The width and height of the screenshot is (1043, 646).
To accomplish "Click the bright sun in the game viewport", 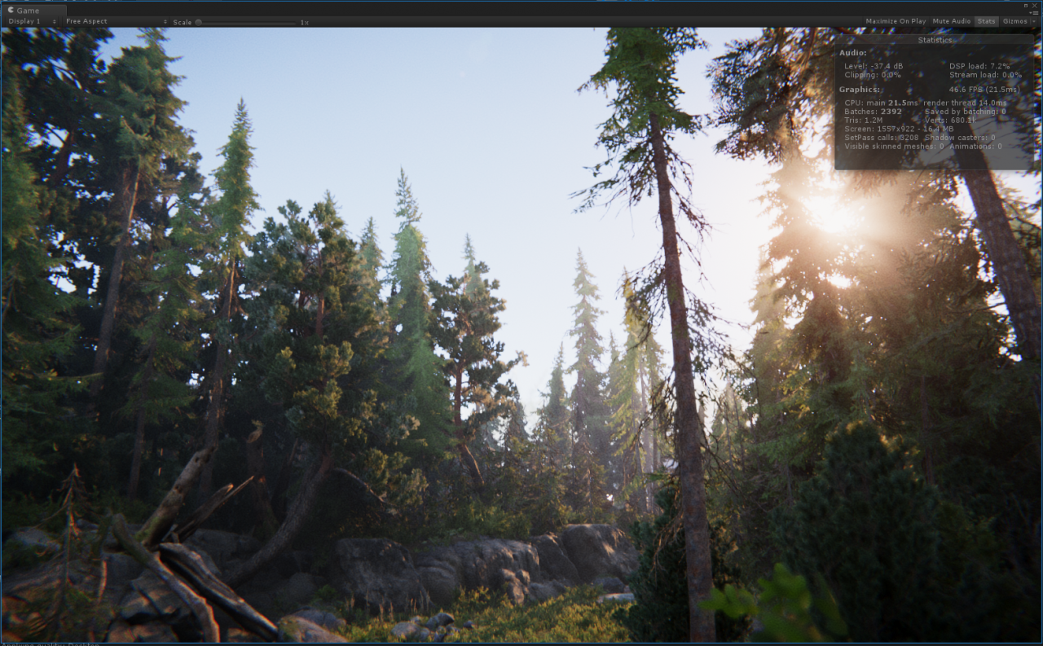I will point(831,212).
